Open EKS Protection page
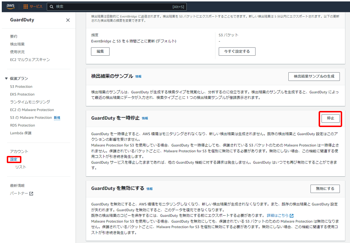350x243 pixels. (22, 94)
